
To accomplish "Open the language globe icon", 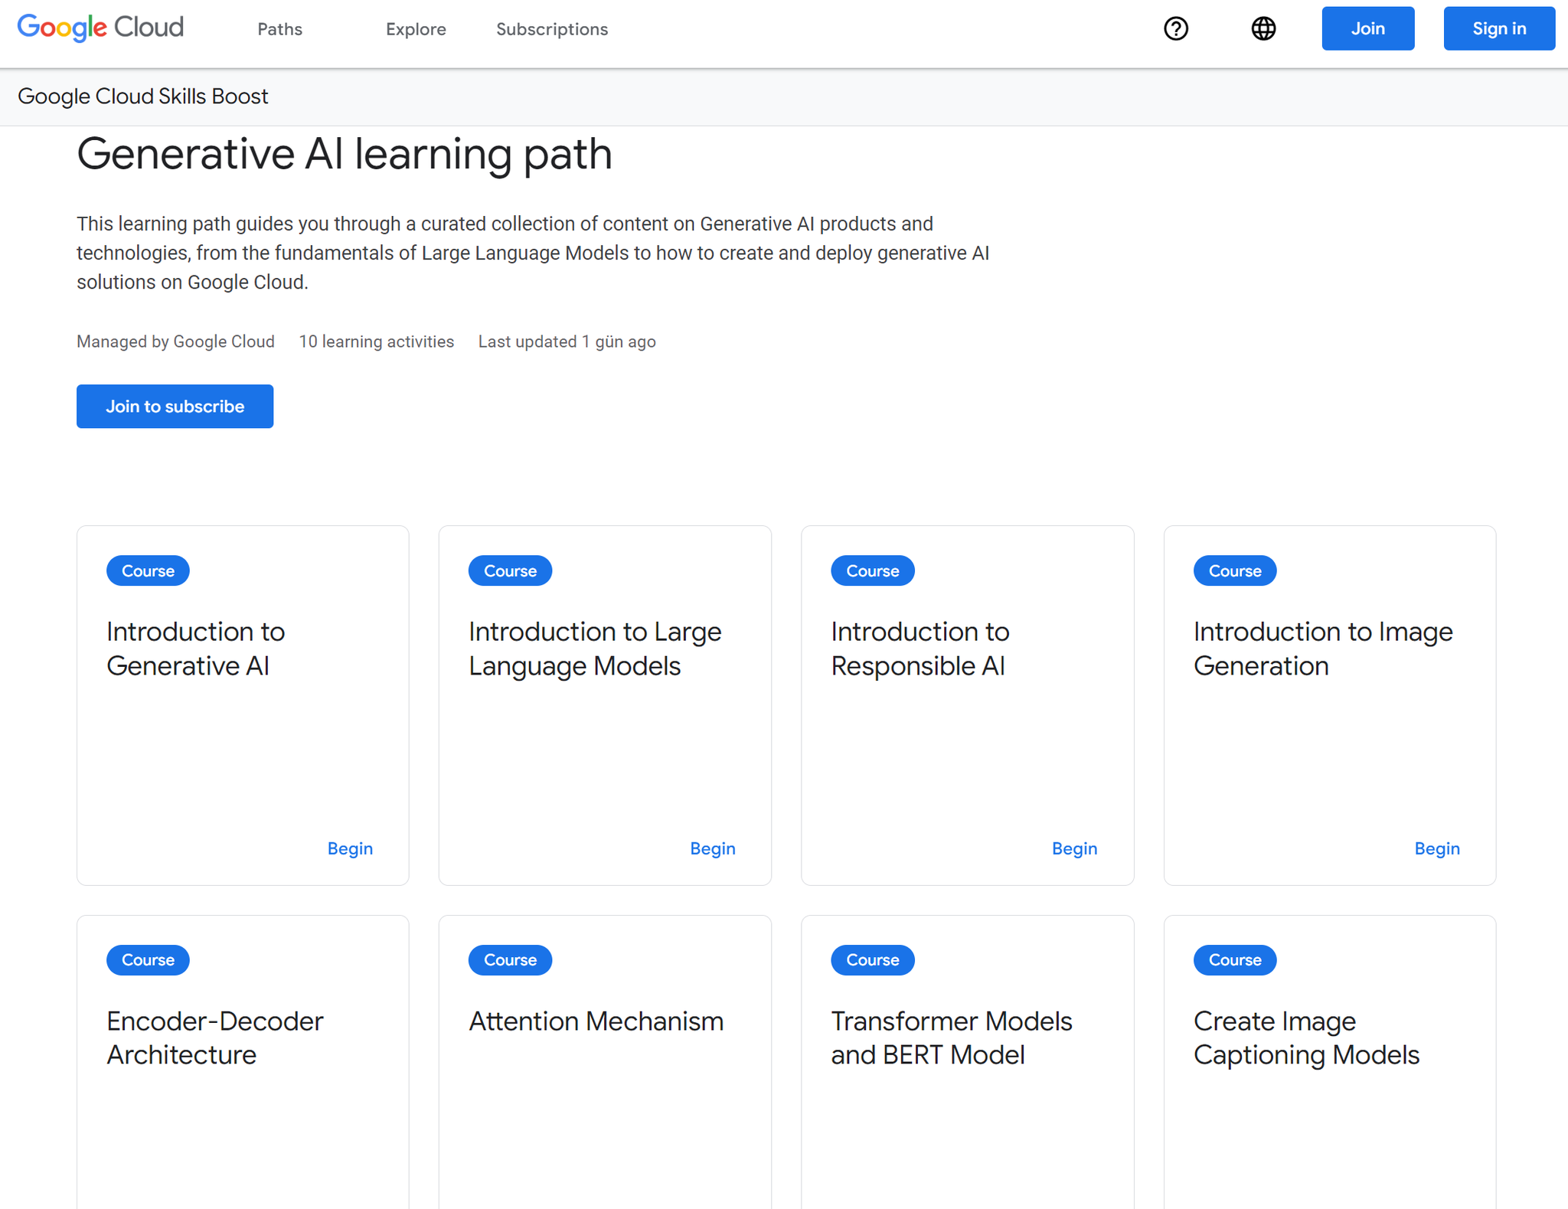I will [1263, 28].
